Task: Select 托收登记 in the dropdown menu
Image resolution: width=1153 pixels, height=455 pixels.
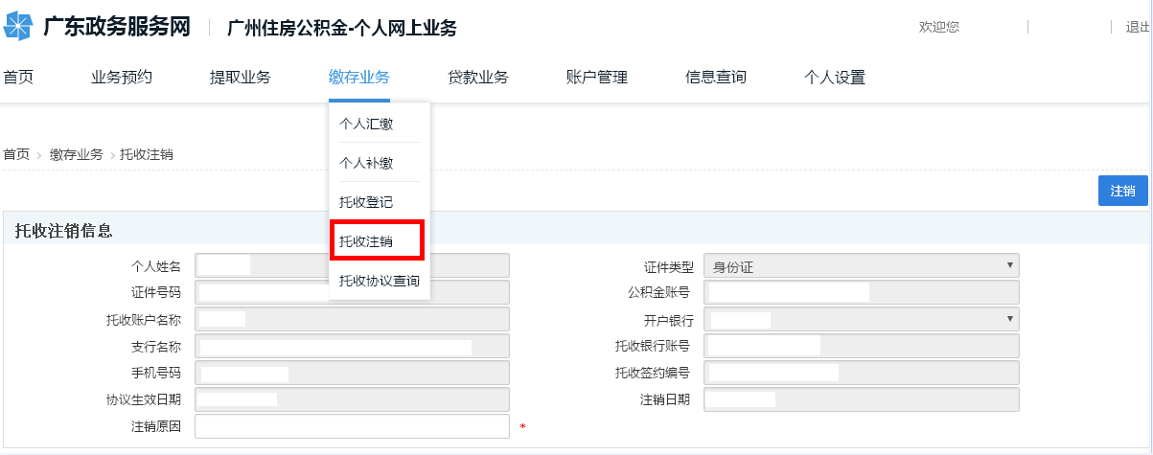Action: pos(366,202)
